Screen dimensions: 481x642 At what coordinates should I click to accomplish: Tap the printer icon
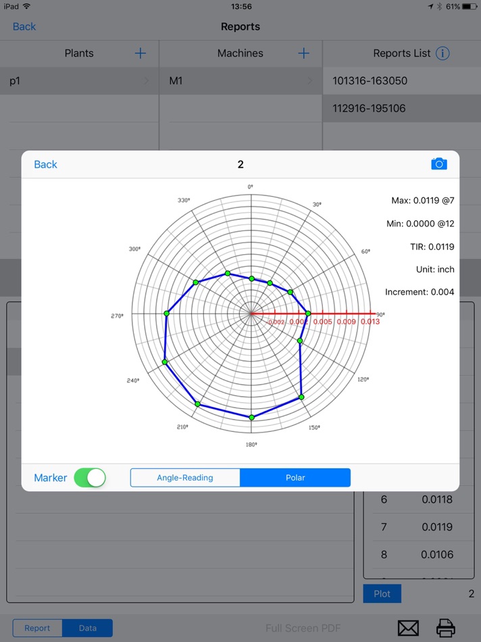click(445, 628)
